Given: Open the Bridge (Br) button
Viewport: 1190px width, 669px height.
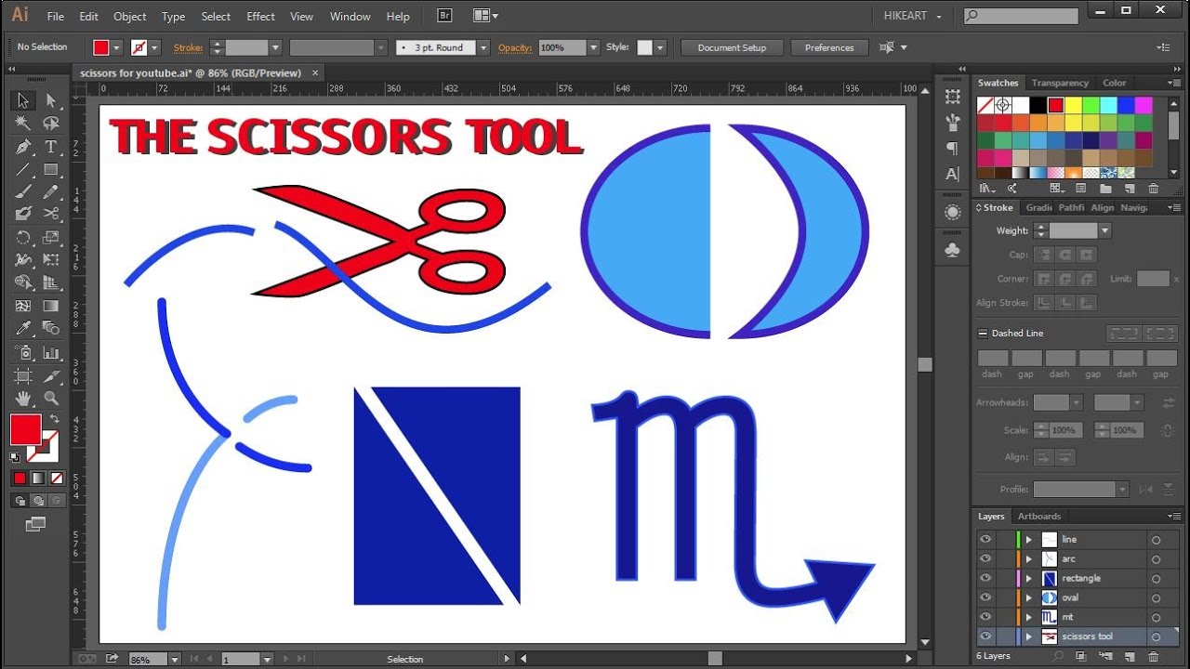Looking at the screenshot, I should click(444, 16).
